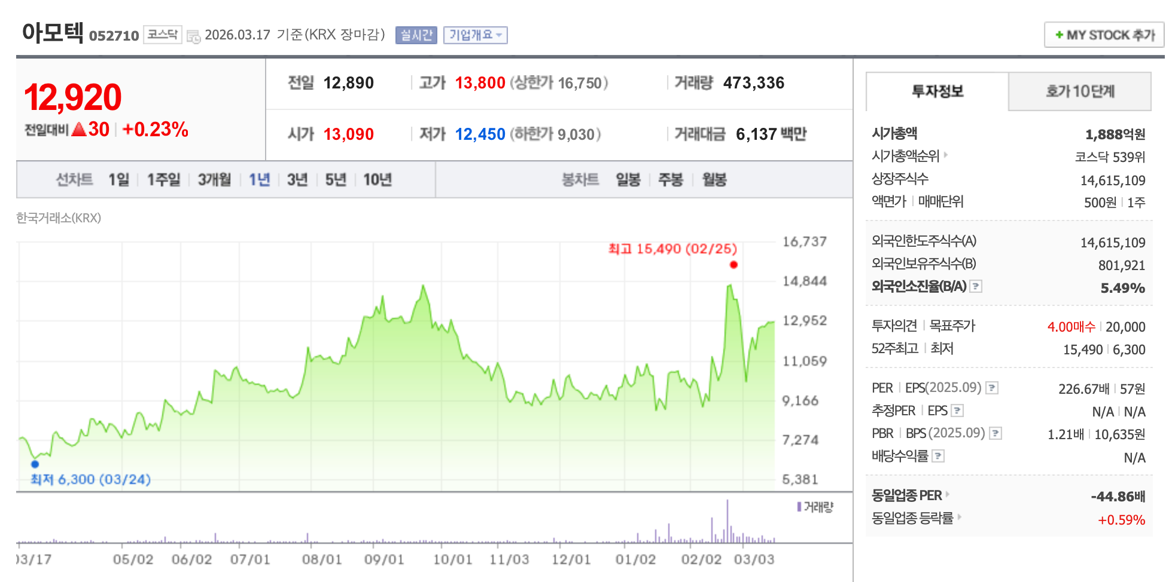Image resolution: width=1175 pixels, height=582 pixels.
Task: Open the 동일업종 PER arrow link
Action: pyautogui.click(x=948, y=494)
